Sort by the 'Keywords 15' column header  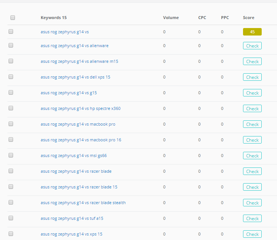pyautogui.click(x=54, y=18)
